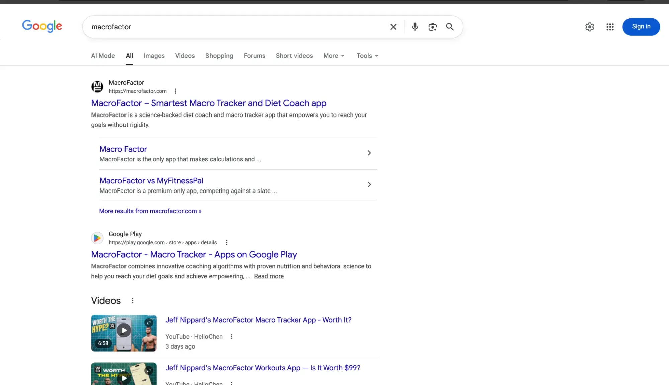The width and height of the screenshot is (669, 385).
Task: Clear the search box with X icon
Action: (393, 27)
